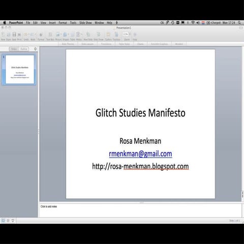Click the New presentation toolbar icon
244x244 pixels.
3,35
